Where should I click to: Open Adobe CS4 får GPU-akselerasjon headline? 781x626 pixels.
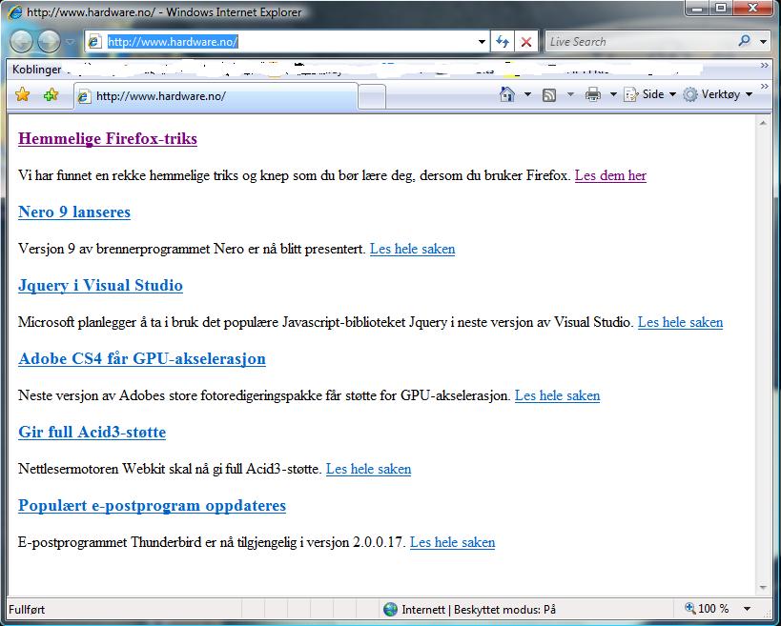click(142, 359)
